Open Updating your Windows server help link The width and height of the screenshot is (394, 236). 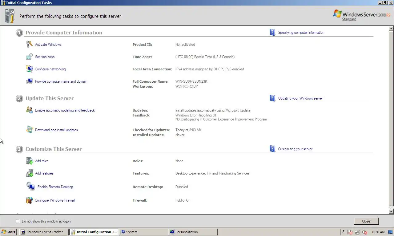click(301, 98)
